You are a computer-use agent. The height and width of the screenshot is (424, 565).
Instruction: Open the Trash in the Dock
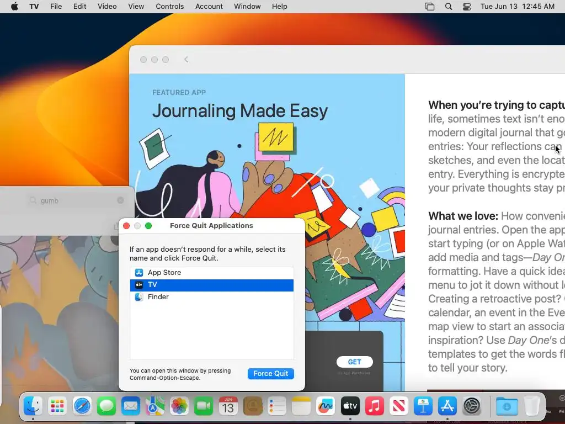pos(531,407)
